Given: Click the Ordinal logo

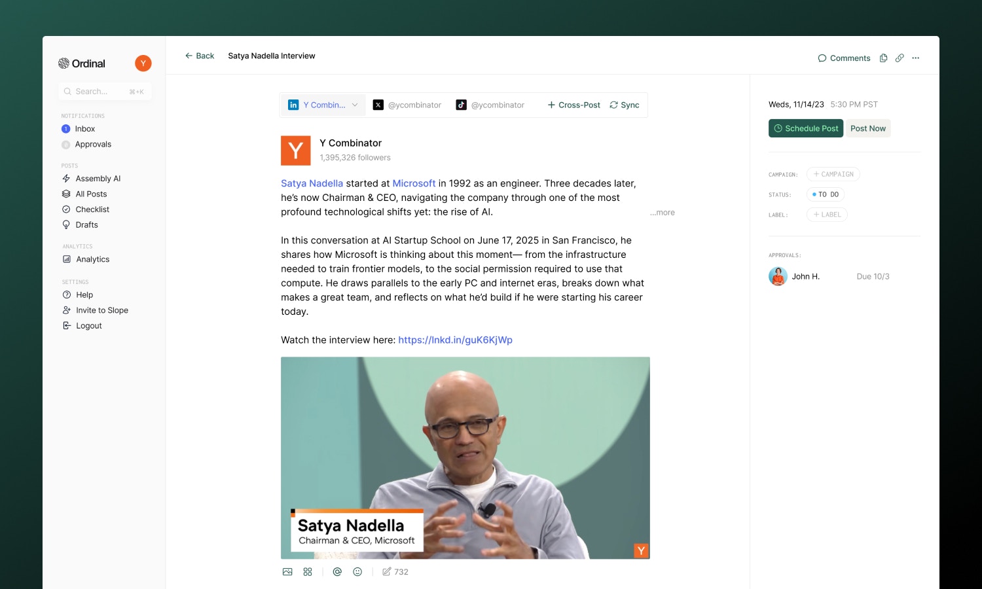Looking at the screenshot, I should click(82, 63).
